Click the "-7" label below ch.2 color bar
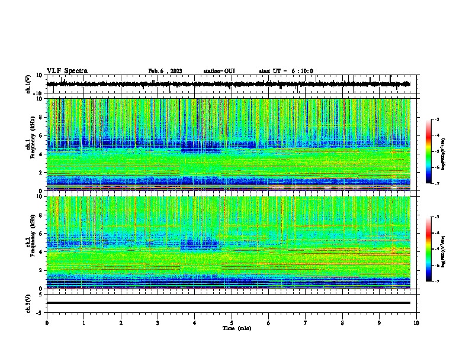This screenshot has width=469, height=362. point(436,281)
